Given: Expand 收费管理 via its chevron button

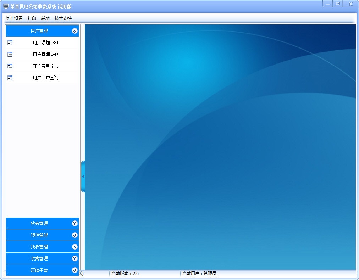Looking at the screenshot, I should [74, 258].
